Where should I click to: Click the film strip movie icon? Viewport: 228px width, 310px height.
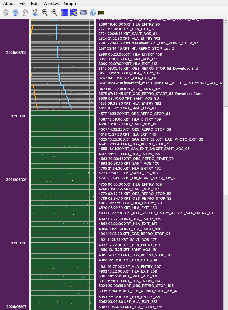84,13
